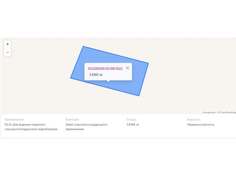Open the Опендатабот attribution link
The width and height of the screenshot is (236, 177).
[x=209, y=112]
